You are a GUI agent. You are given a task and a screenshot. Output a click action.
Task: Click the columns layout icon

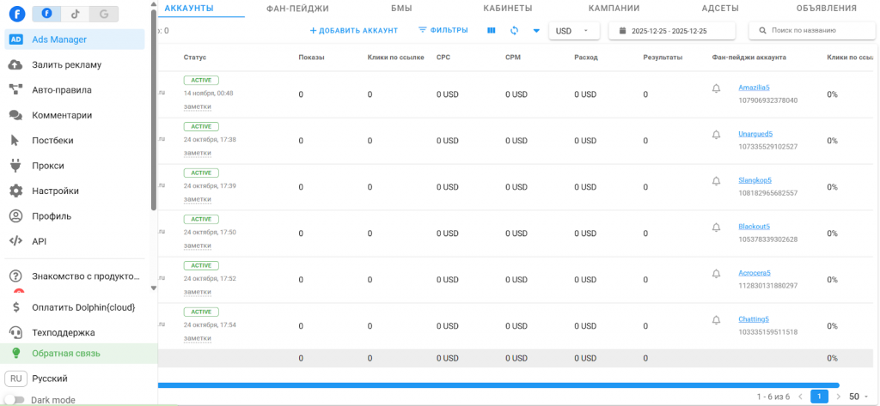pyautogui.click(x=492, y=31)
